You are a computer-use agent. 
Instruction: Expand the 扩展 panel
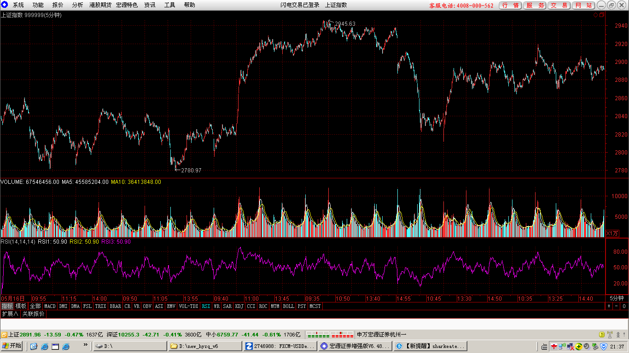coord(10,314)
